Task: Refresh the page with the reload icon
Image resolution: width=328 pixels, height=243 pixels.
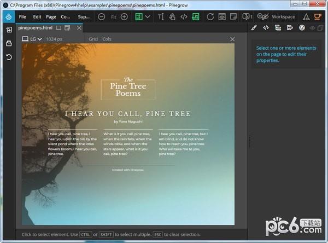Action: point(210,16)
